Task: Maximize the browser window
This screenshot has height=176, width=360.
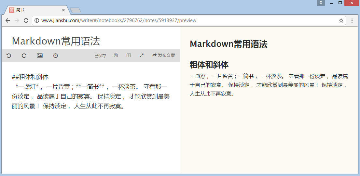Action: coord(340,3)
